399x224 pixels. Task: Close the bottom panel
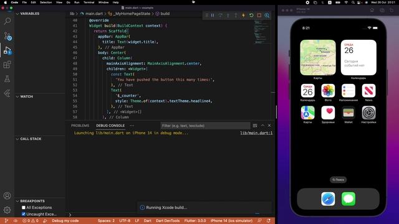point(269,126)
